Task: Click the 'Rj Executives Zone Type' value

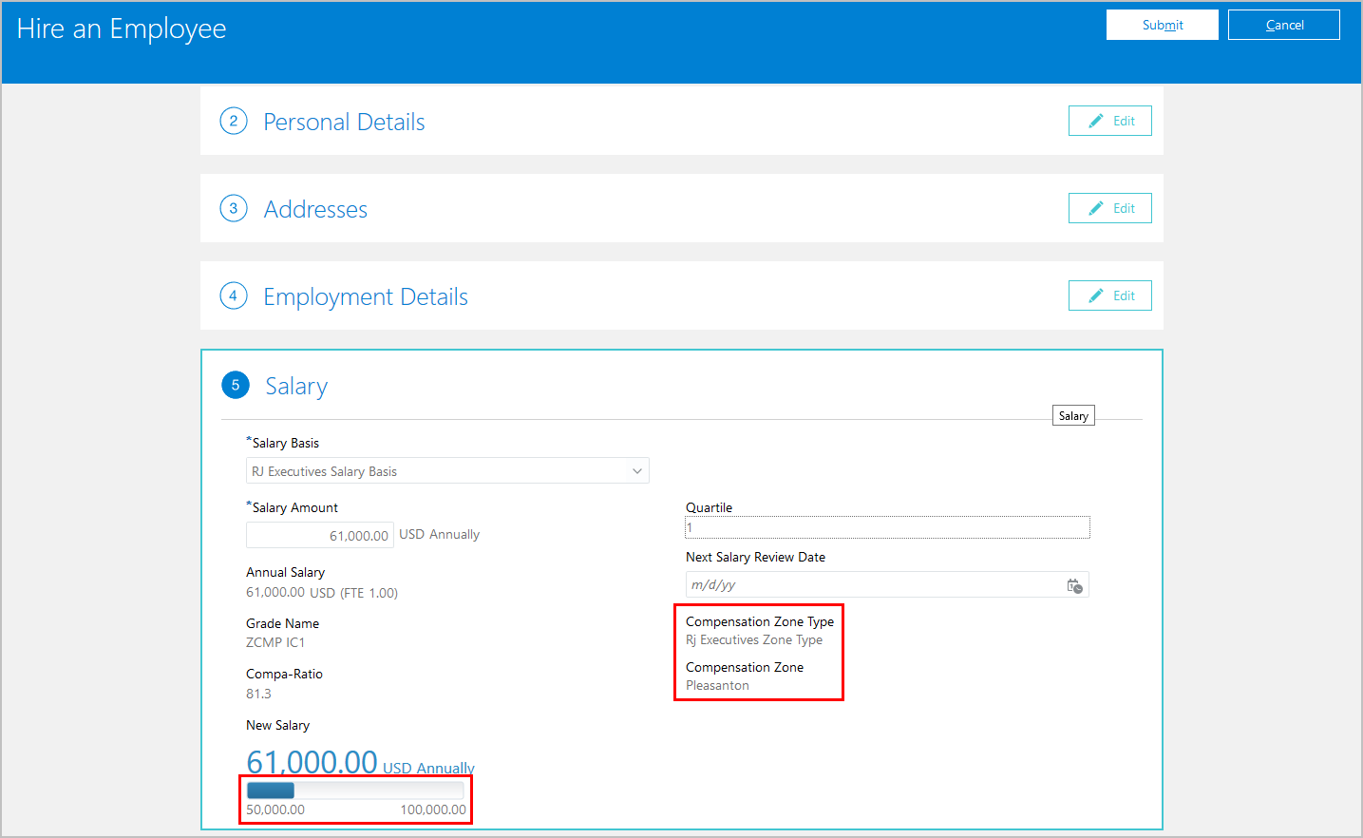Action: 754,639
